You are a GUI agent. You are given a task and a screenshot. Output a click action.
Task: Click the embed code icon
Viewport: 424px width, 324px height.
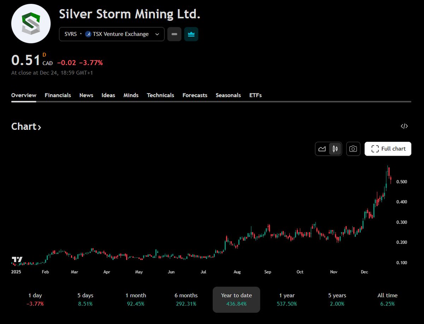[404, 126]
